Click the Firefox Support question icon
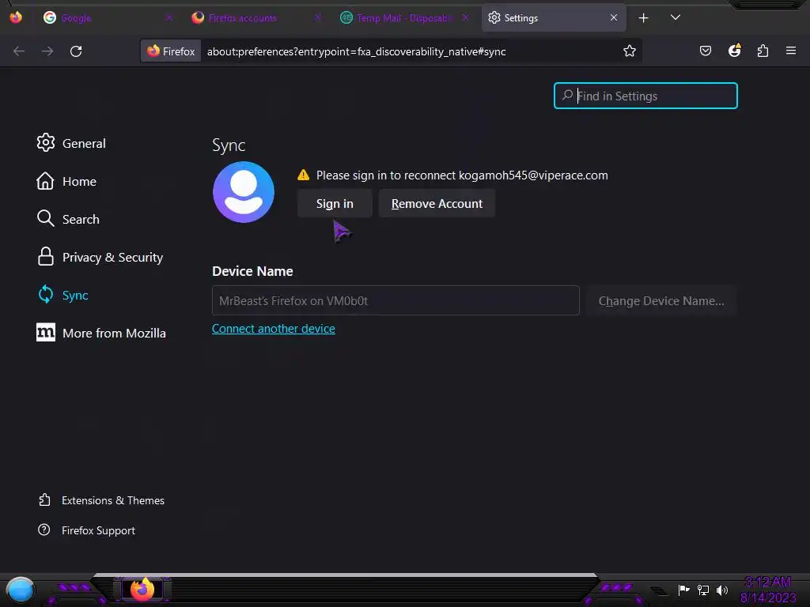The image size is (810, 607). click(x=44, y=530)
